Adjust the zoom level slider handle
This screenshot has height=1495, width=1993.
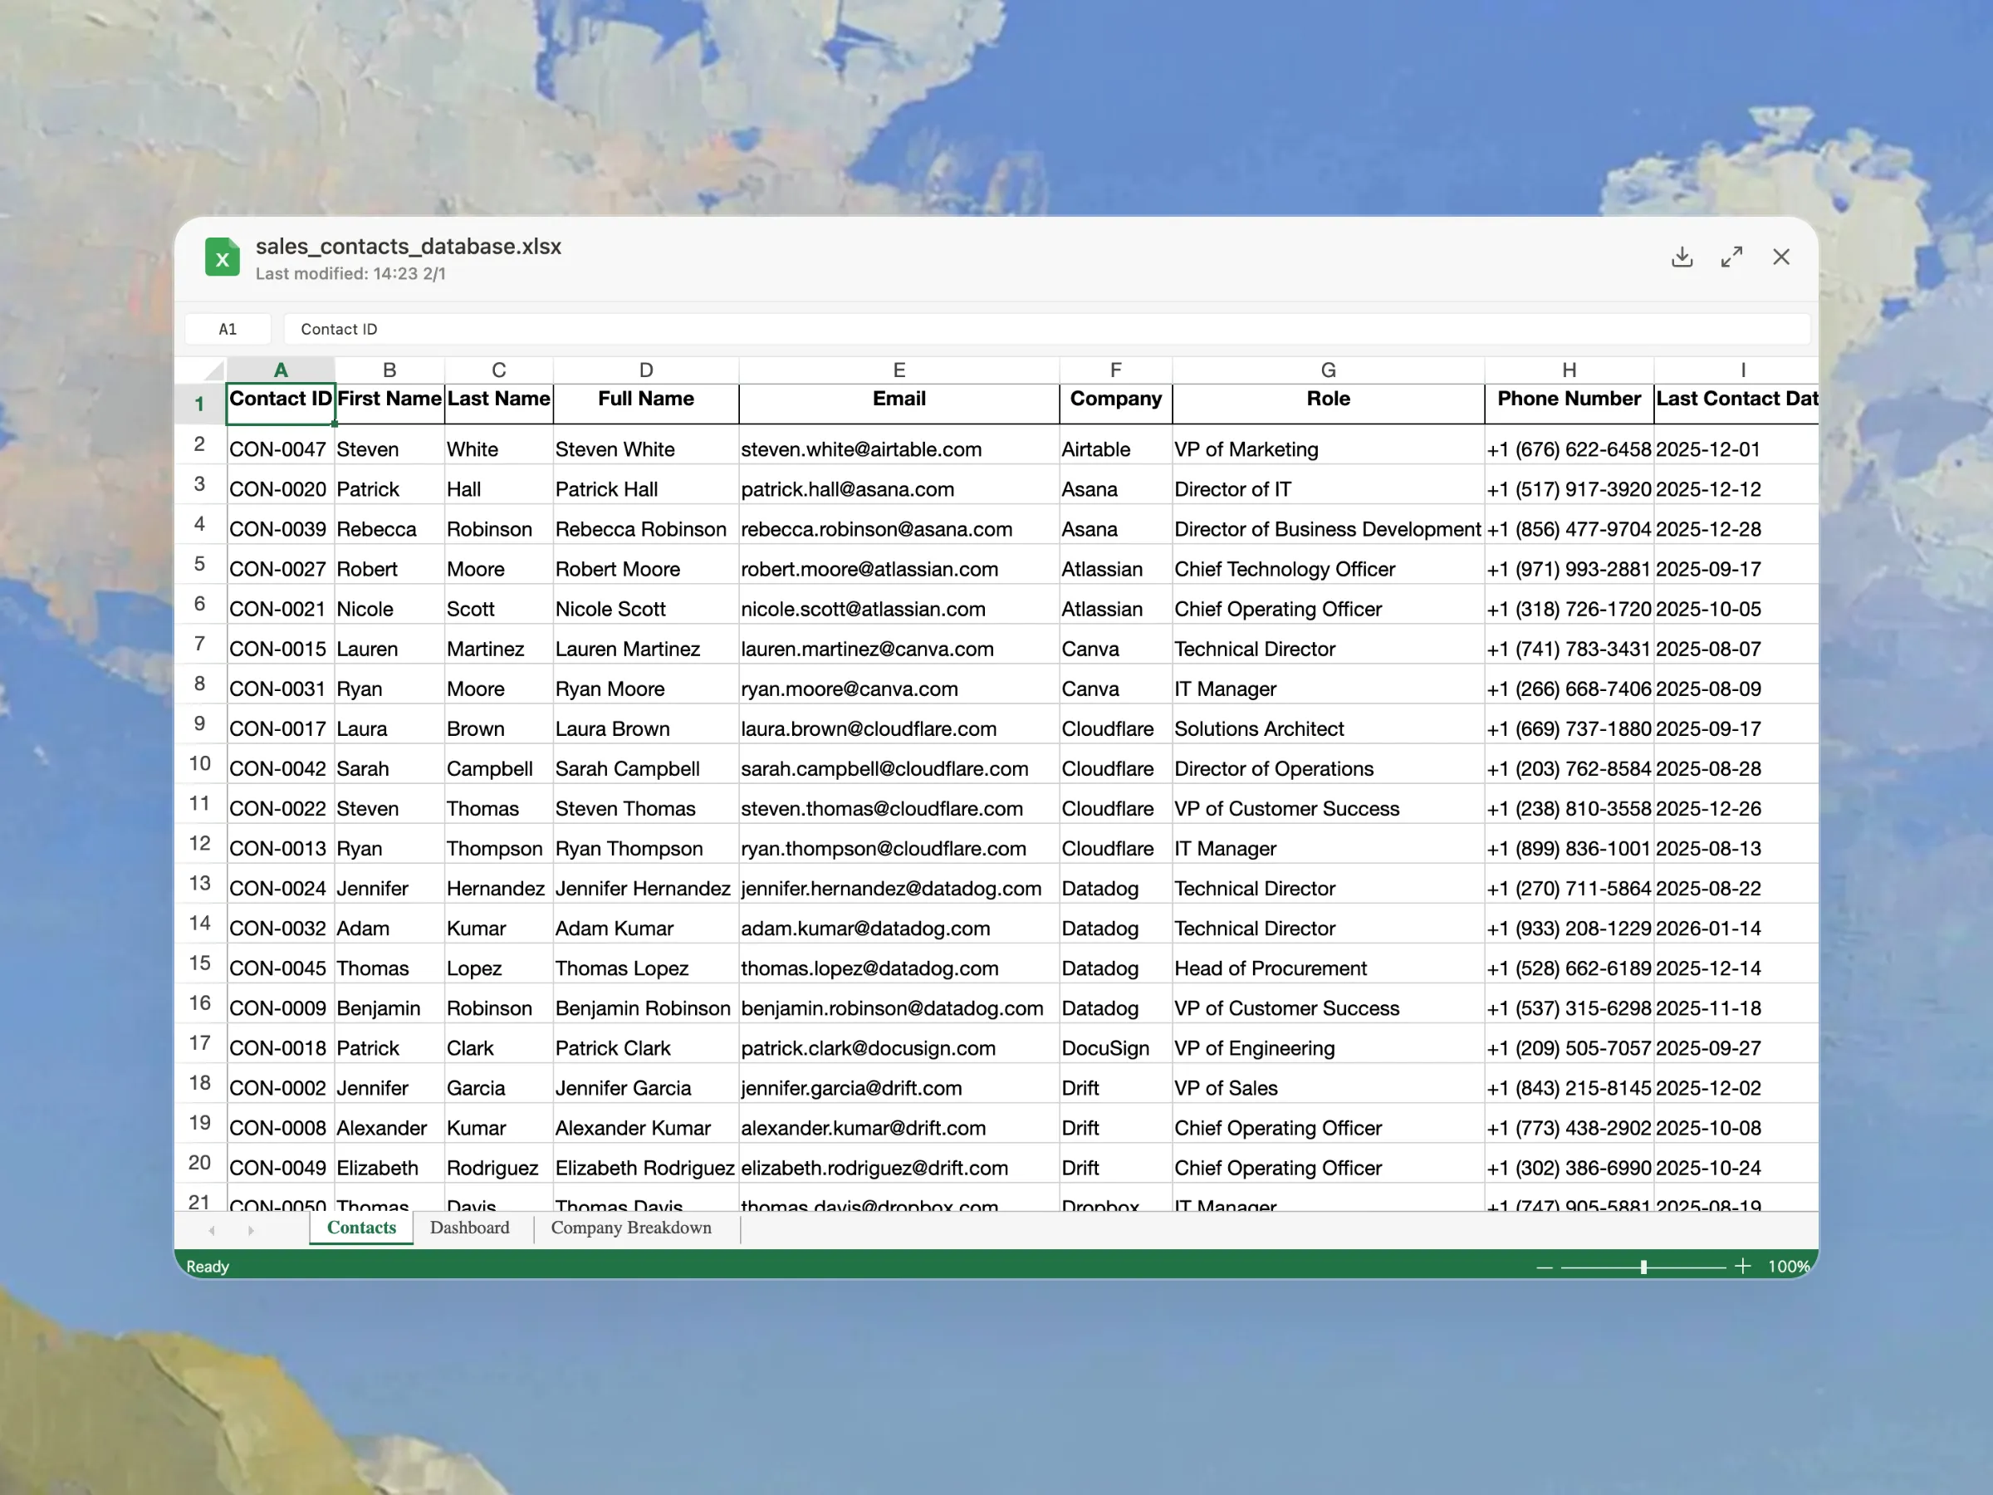coord(1643,1267)
